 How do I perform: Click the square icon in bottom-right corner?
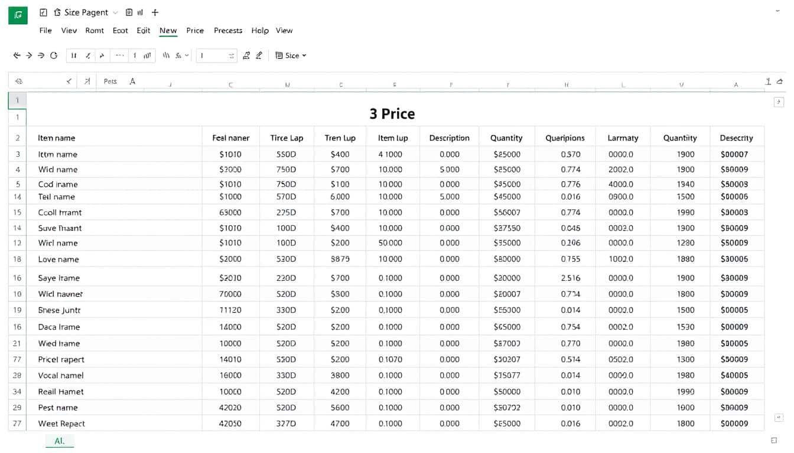coord(775,441)
